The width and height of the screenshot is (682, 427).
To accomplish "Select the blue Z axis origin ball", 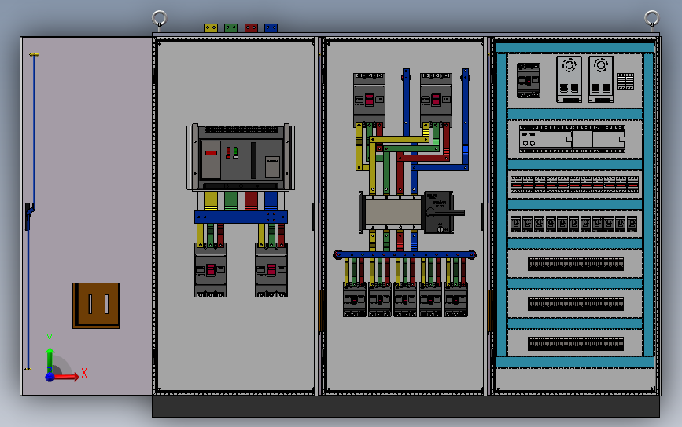I will pyautogui.click(x=50, y=377).
